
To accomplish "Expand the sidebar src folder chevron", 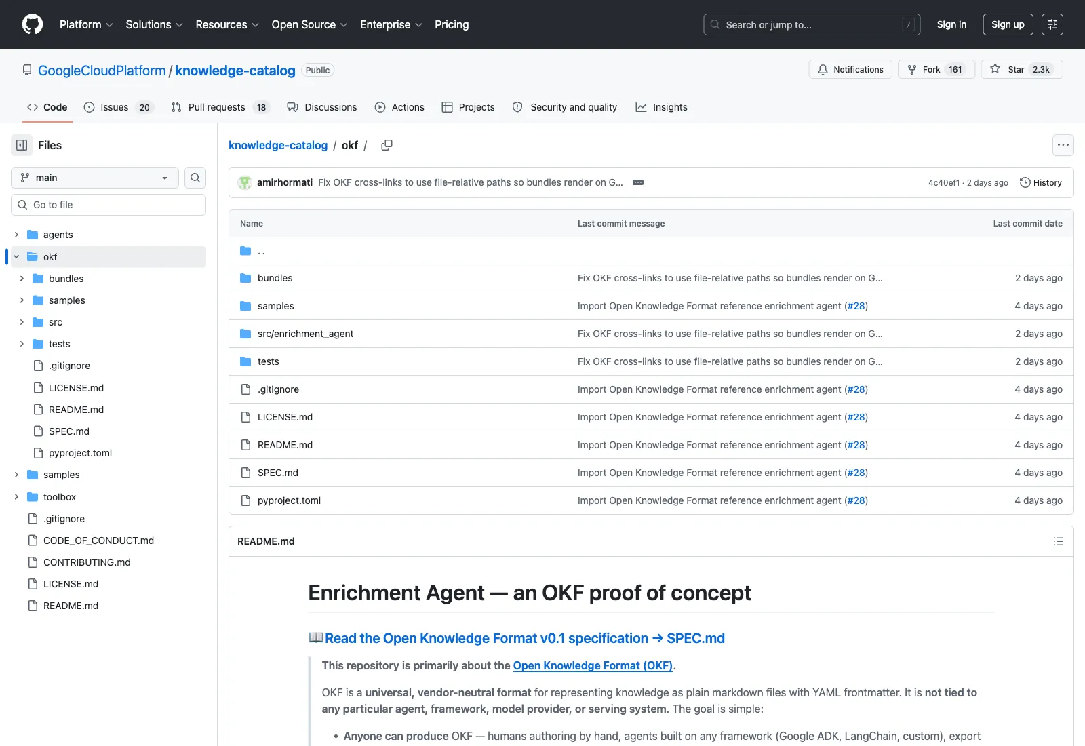I will pyautogui.click(x=22, y=322).
